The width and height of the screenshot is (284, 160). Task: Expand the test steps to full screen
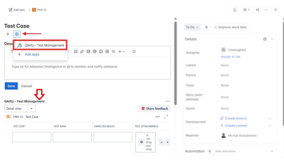[166, 117]
